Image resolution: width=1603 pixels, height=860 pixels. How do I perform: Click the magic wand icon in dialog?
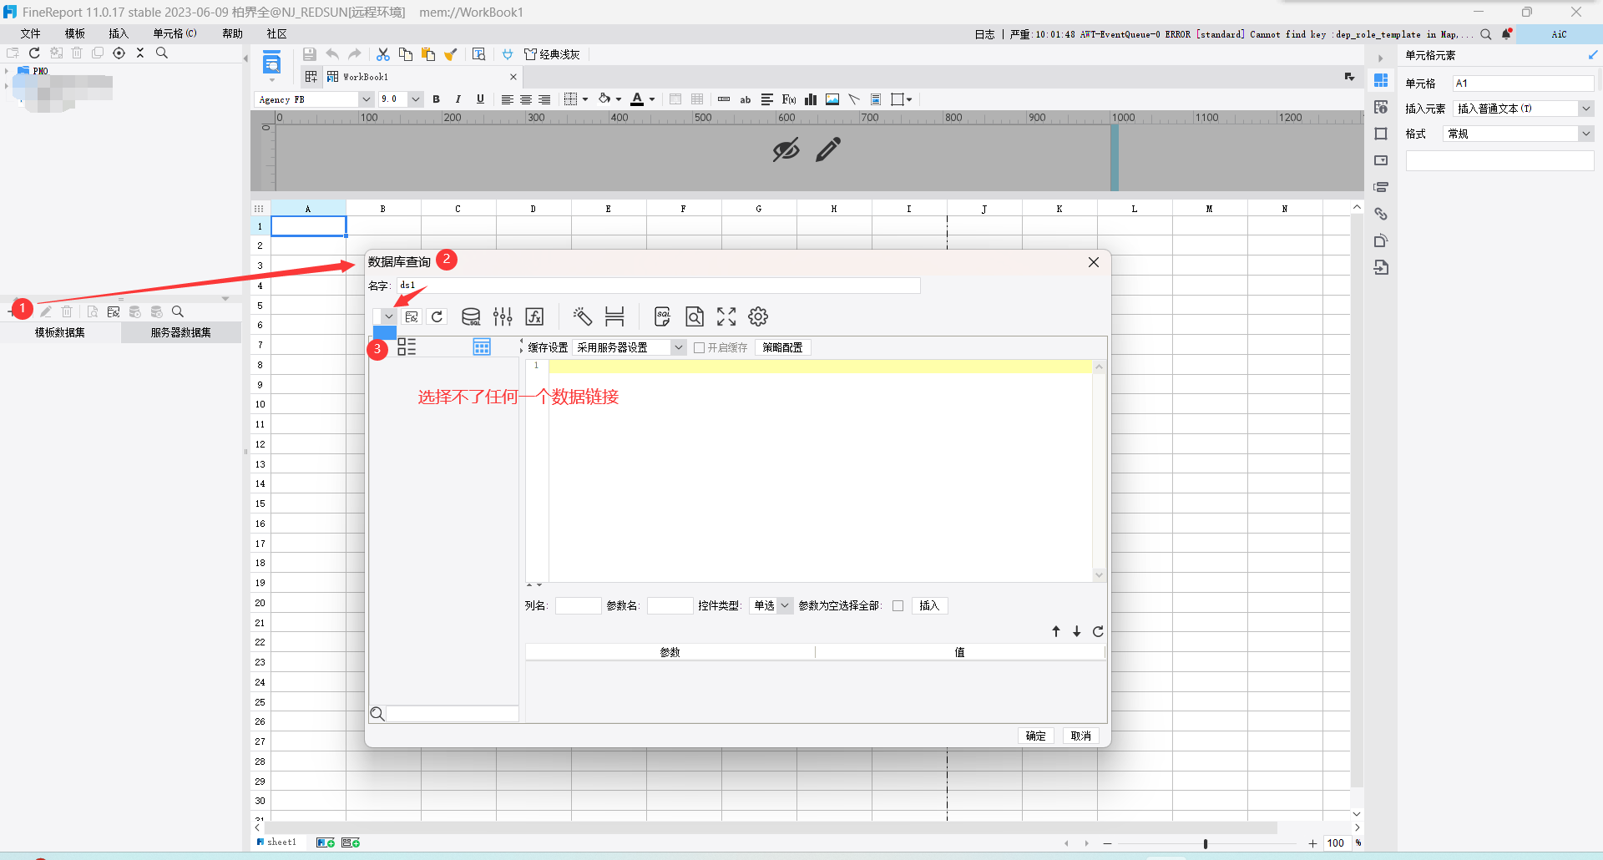tap(582, 316)
